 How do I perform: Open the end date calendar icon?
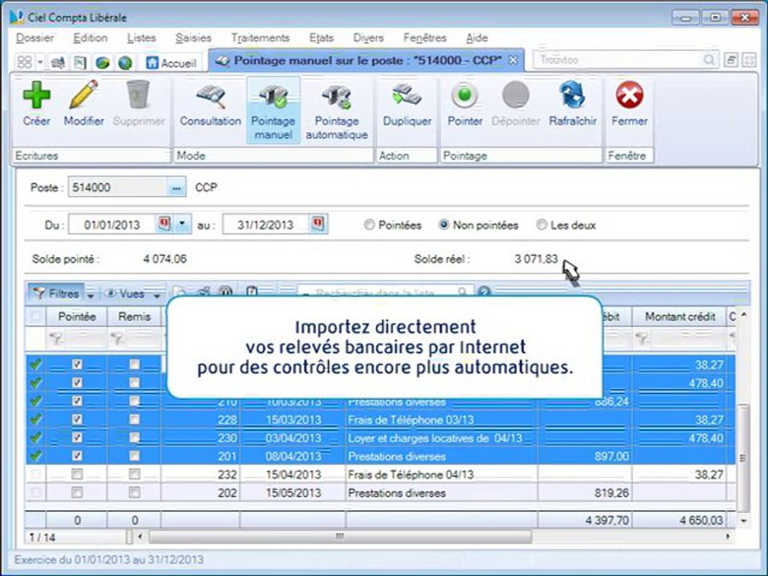coord(318,224)
